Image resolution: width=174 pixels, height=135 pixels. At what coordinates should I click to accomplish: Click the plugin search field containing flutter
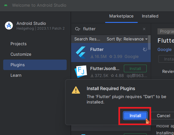click(111, 29)
